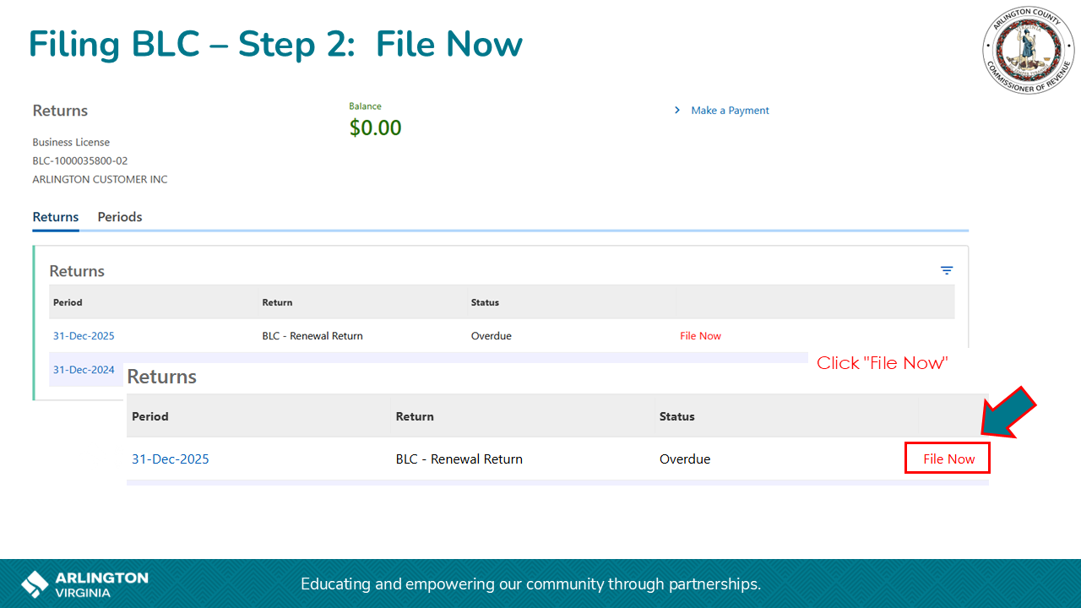The width and height of the screenshot is (1081, 608).
Task: Open the 31-Dec-2025 period in small table
Action: click(x=84, y=336)
